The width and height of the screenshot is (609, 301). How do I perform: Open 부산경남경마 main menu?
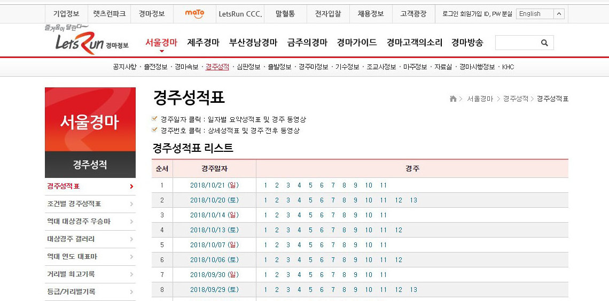tap(253, 43)
